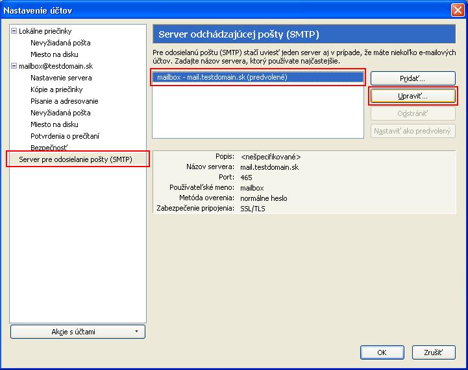Click the Pridať button
This screenshot has width=468, height=370.
412,78
